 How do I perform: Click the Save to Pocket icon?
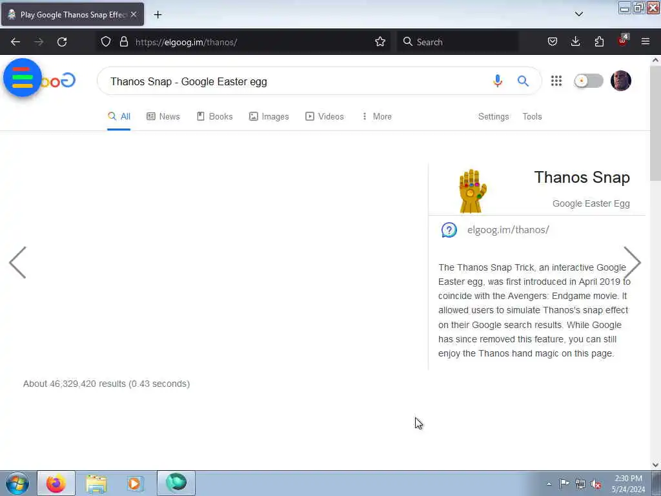[x=553, y=42]
